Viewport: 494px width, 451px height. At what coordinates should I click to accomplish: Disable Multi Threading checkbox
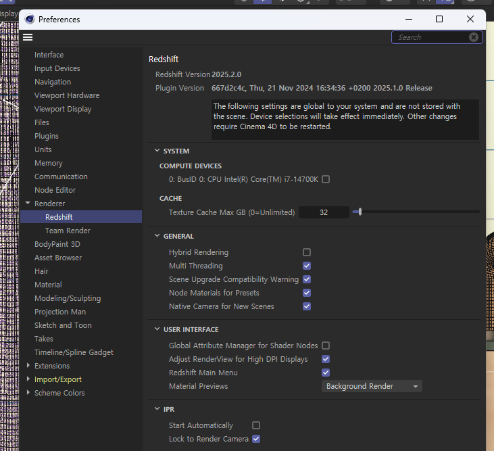point(307,266)
